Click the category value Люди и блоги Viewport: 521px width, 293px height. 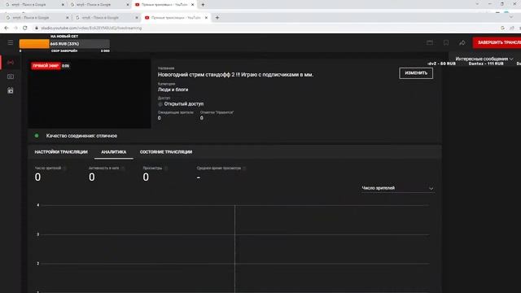pos(173,90)
